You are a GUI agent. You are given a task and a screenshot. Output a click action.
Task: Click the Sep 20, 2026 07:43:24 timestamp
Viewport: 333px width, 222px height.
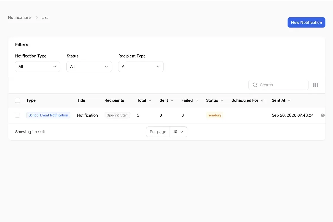pos(293,115)
